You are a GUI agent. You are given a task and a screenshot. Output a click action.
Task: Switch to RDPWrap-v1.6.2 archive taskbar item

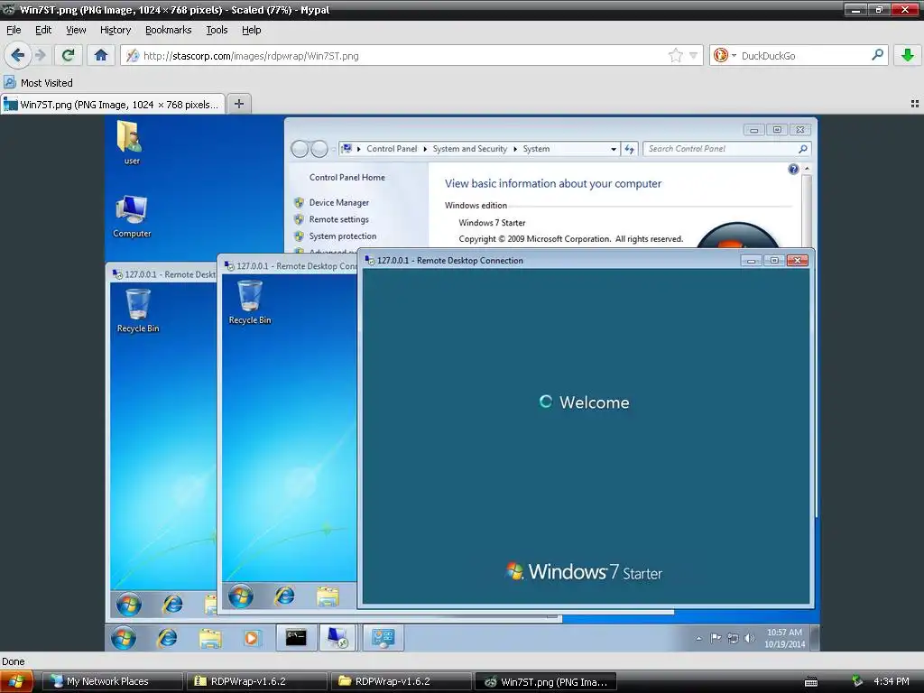(x=257, y=682)
